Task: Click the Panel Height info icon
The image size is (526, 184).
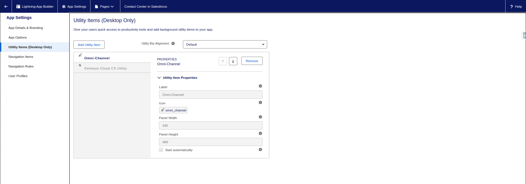Action: 260,134
